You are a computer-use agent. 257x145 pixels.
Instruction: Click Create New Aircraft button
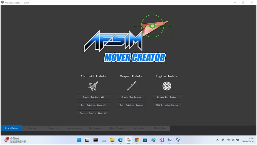point(93,97)
